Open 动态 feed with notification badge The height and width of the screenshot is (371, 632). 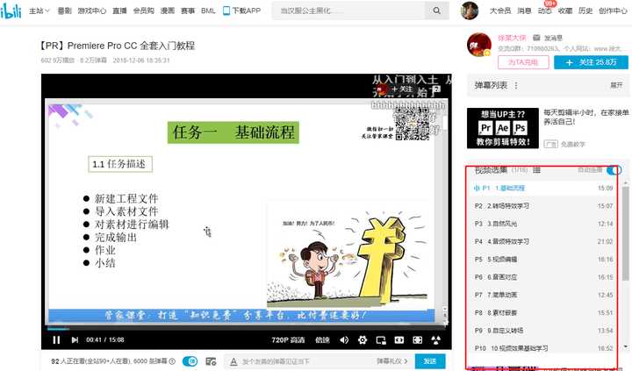click(544, 11)
